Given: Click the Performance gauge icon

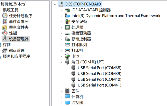Looking at the screenshot, I should [5, 33].
